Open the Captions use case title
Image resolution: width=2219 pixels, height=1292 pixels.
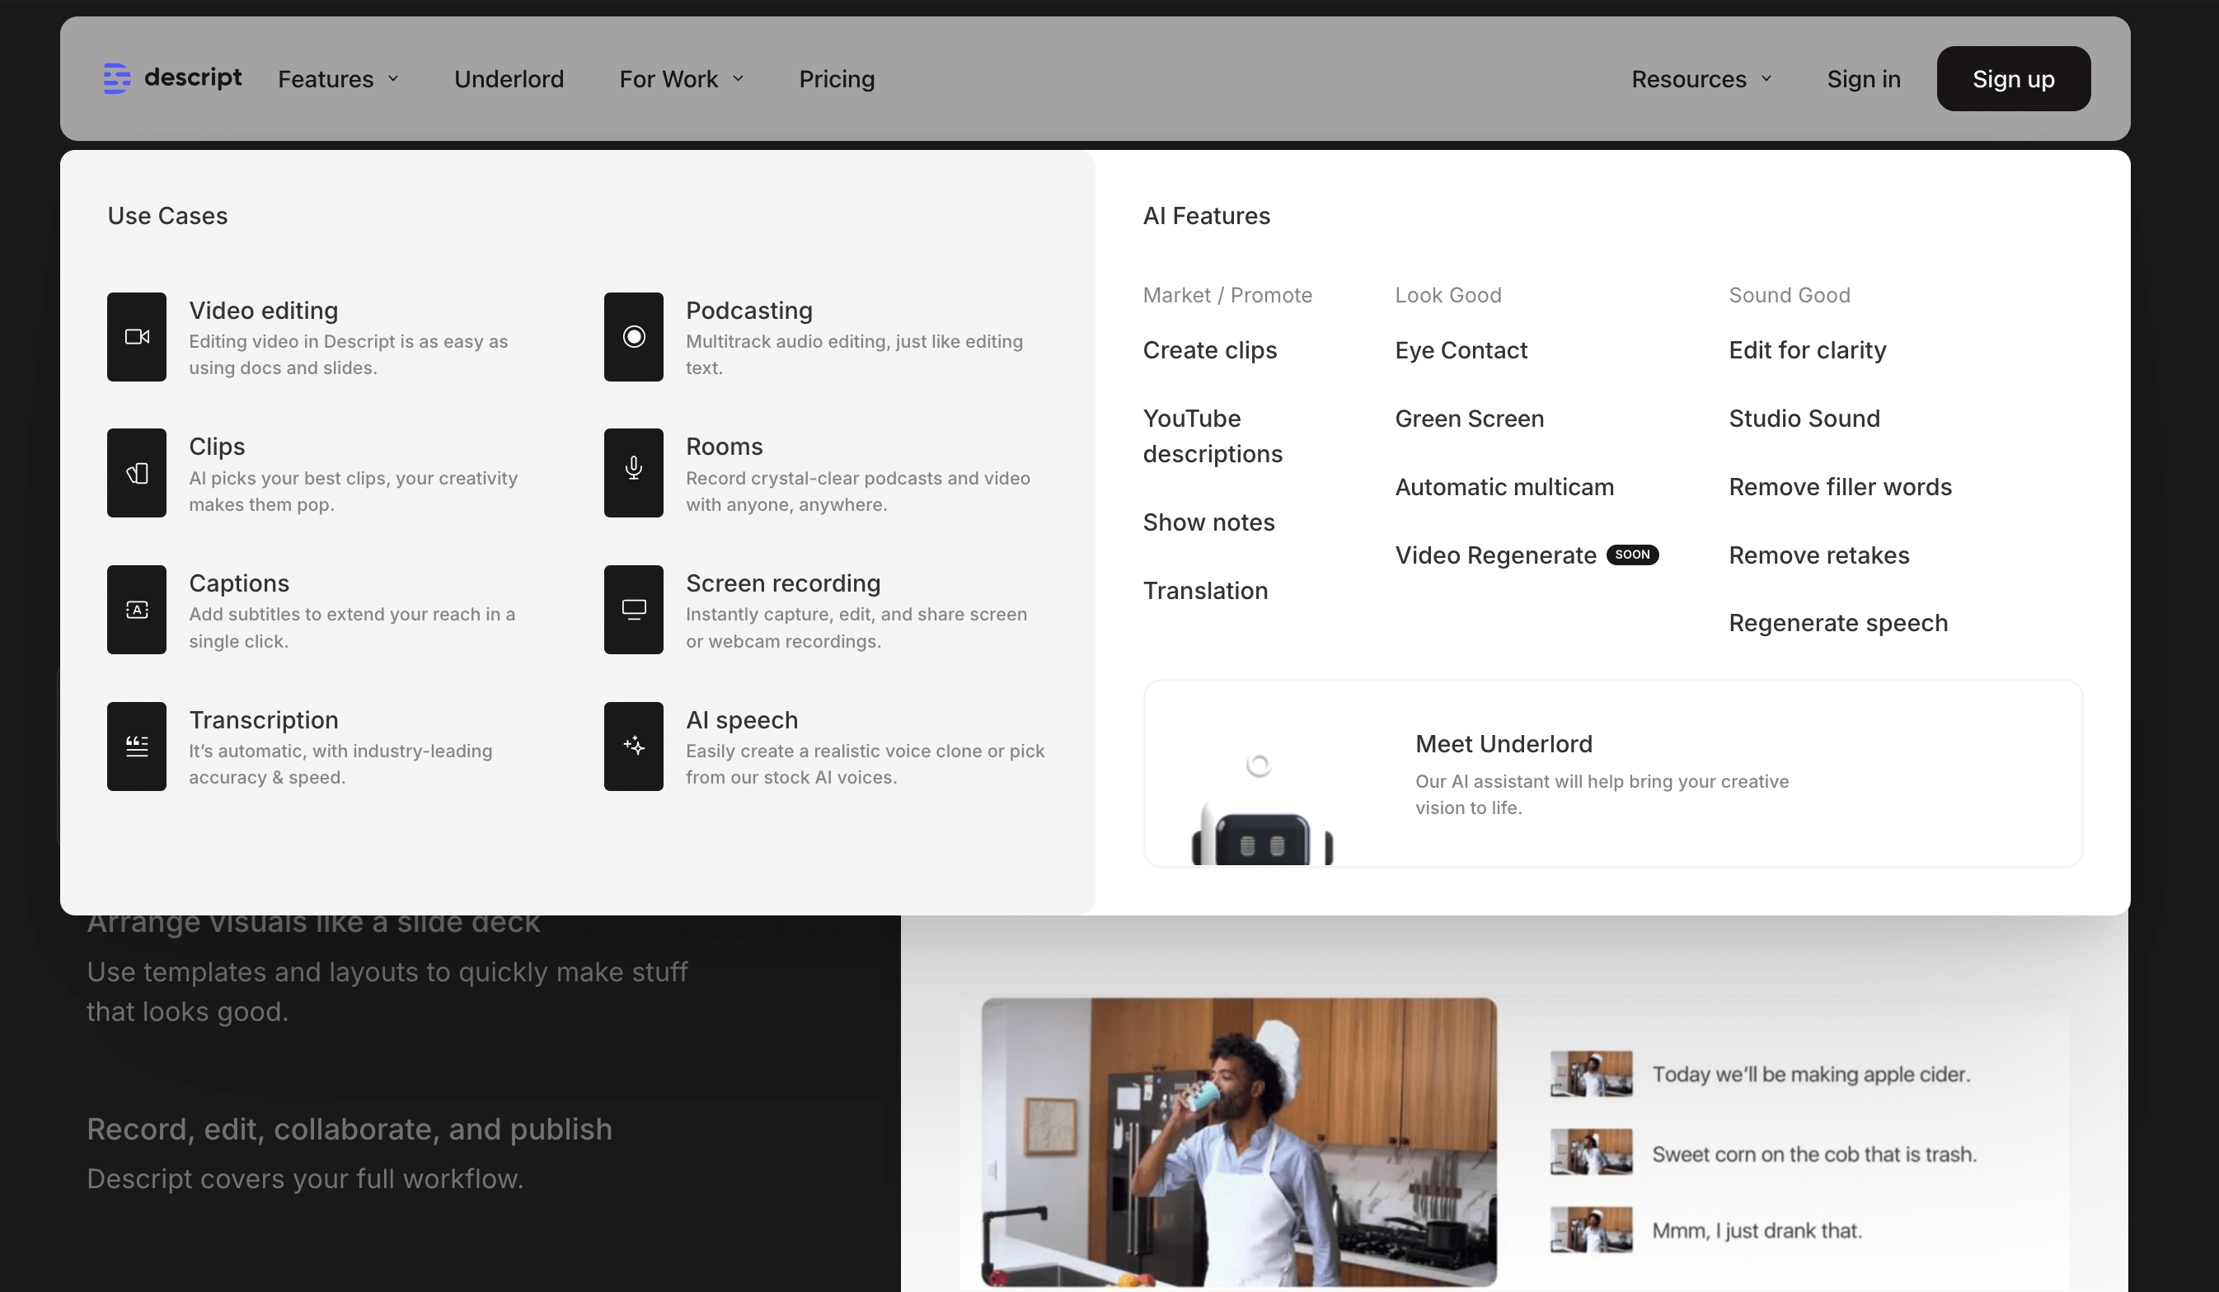[x=238, y=583]
